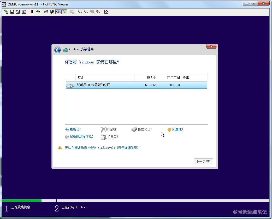Select the Drive 0 unallocated space row

coord(136,85)
